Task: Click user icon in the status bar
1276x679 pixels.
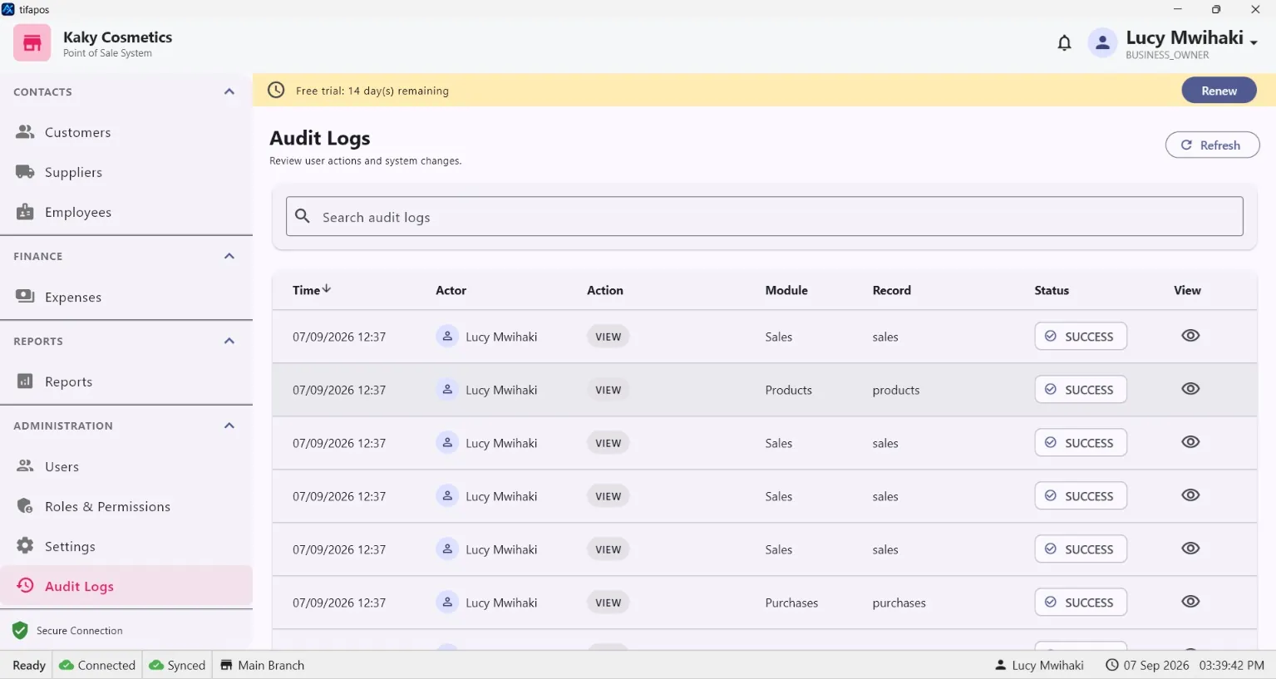Action: click(x=1000, y=665)
